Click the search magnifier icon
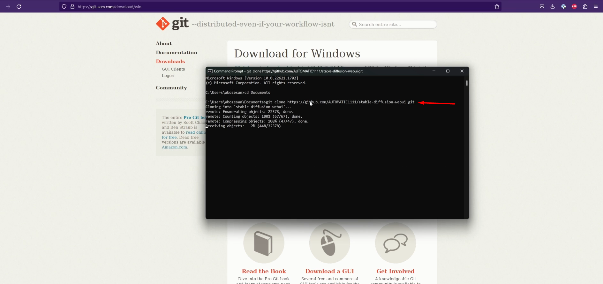Viewport: 603px width, 284px height. coord(354,24)
